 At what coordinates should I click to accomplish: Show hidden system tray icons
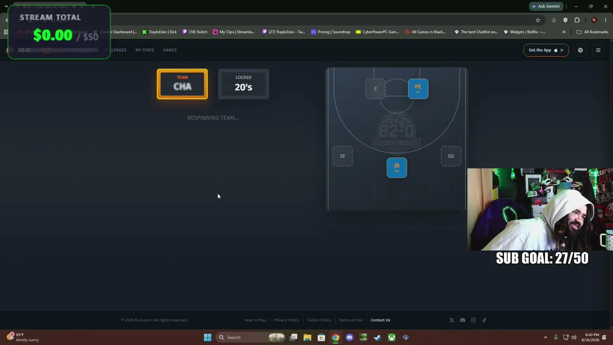point(545,337)
